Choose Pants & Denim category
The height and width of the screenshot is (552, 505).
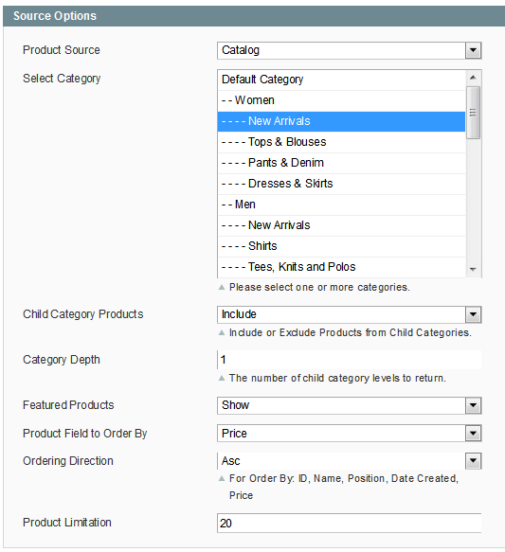pos(341,163)
